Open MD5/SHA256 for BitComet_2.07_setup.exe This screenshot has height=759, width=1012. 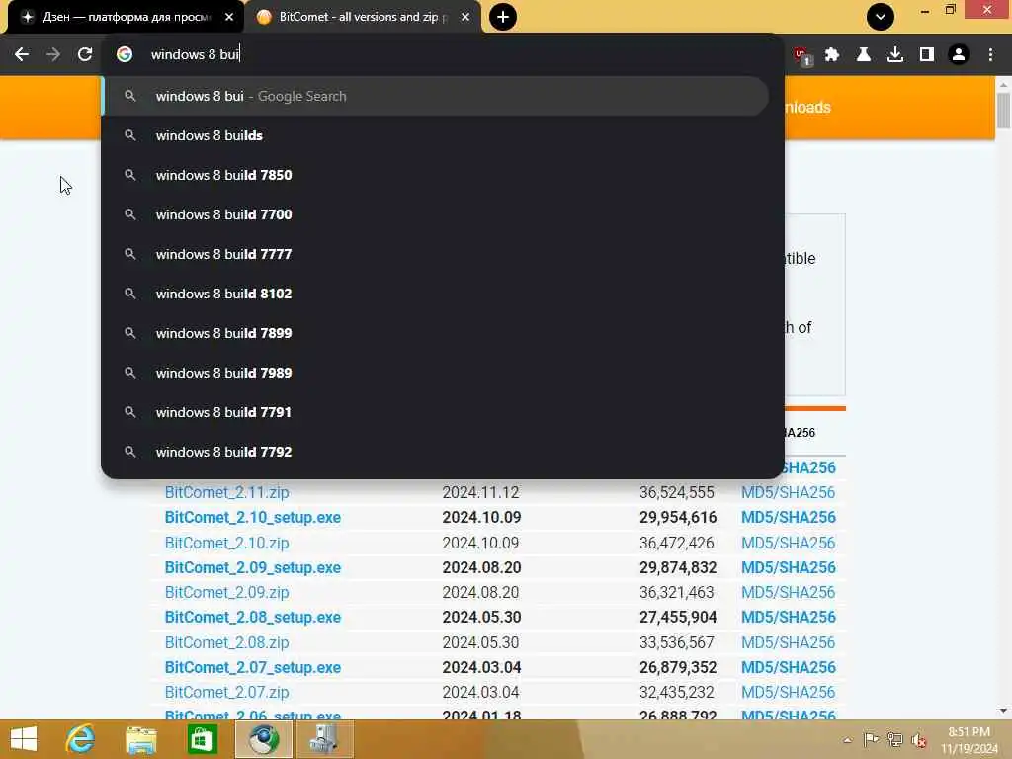(788, 668)
